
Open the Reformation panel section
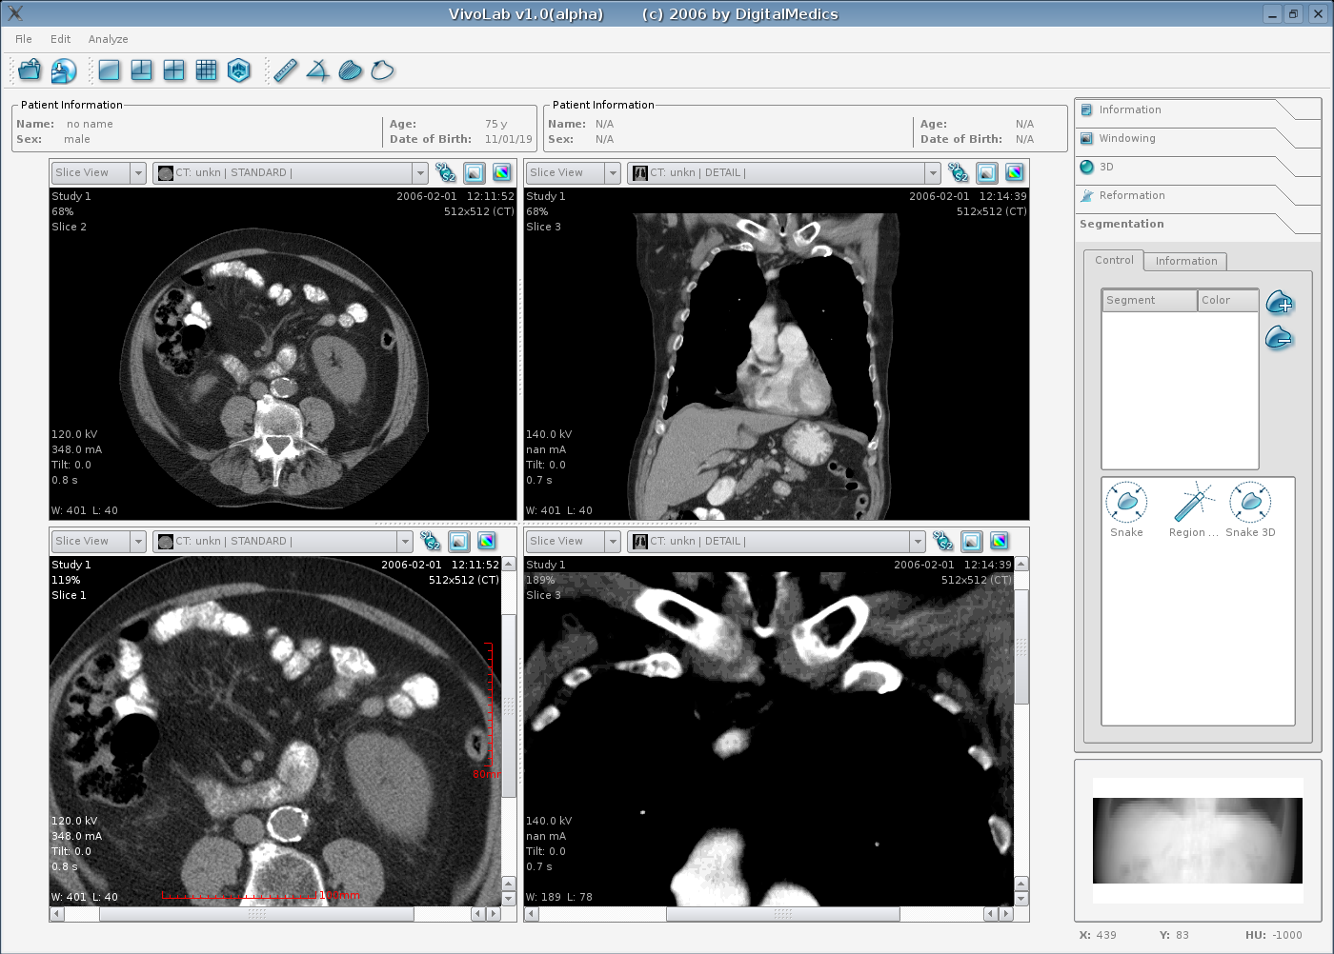point(1131,195)
